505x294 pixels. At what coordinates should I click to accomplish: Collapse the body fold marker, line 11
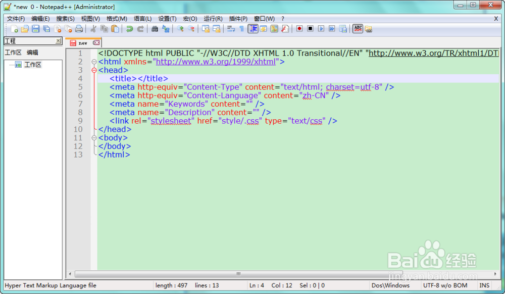click(x=94, y=138)
